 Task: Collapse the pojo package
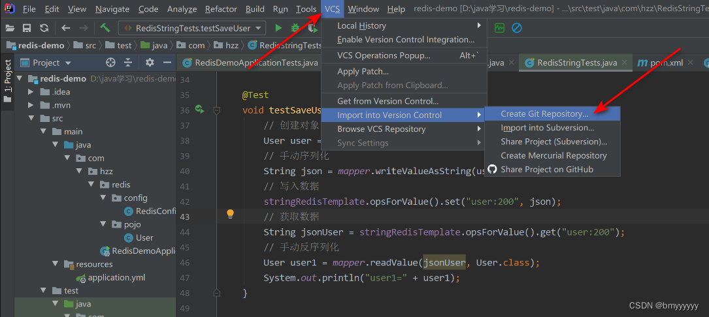tap(103, 224)
